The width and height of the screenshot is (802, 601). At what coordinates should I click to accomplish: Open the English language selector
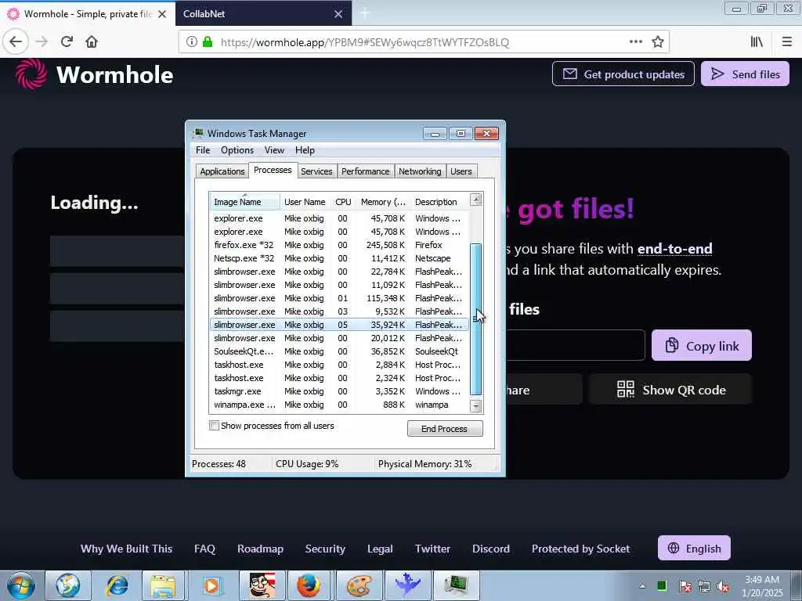(694, 549)
